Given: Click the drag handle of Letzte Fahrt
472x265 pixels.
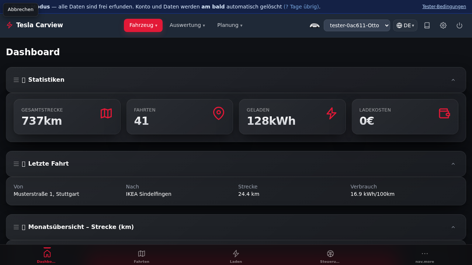Looking at the screenshot, I should click(16, 164).
